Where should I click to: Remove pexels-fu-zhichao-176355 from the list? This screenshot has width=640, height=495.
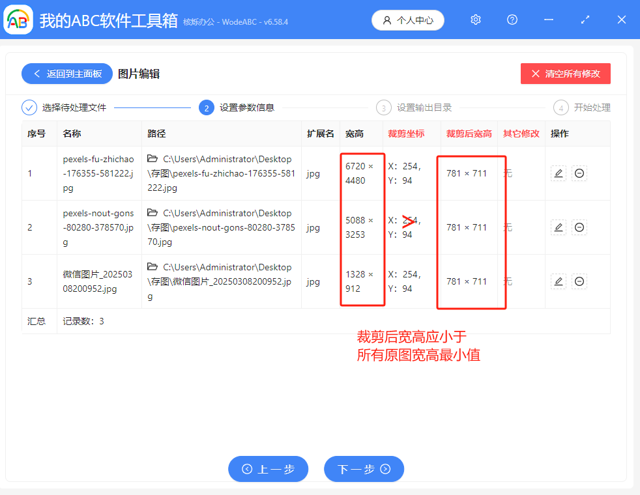(x=579, y=173)
